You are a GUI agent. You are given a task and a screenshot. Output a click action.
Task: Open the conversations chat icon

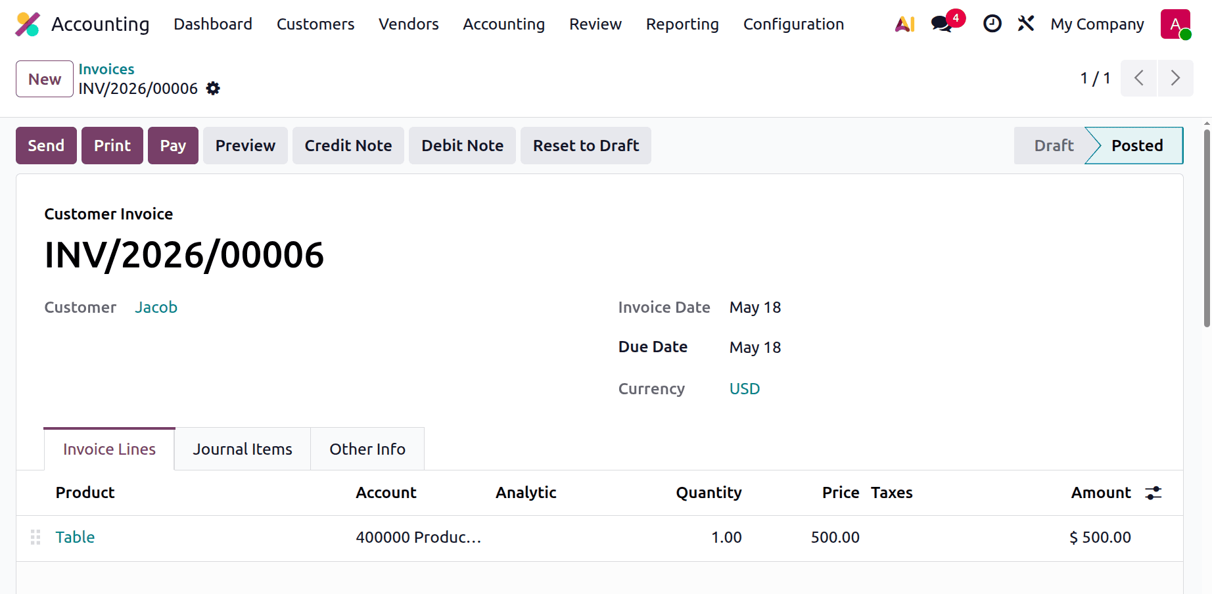click(942, 24)
